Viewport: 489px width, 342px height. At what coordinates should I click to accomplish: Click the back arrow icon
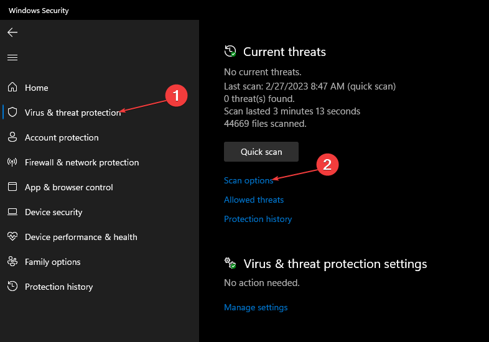[12, 32]
